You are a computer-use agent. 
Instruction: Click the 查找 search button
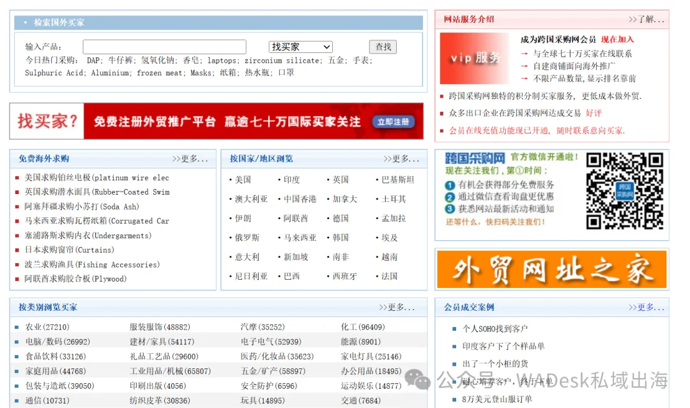click(x=383, y=47)
